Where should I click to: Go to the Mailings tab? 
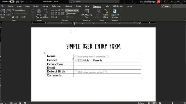click(x=68, y=6)
